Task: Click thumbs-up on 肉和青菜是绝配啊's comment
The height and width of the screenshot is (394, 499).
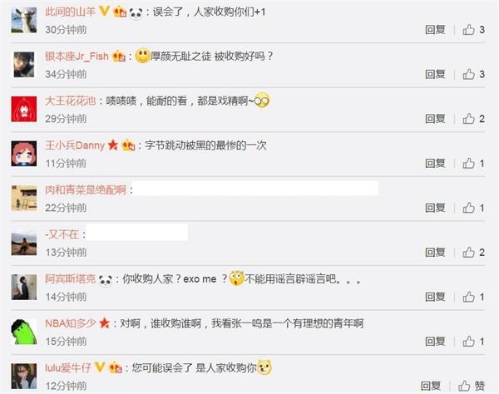Action: 468,208
